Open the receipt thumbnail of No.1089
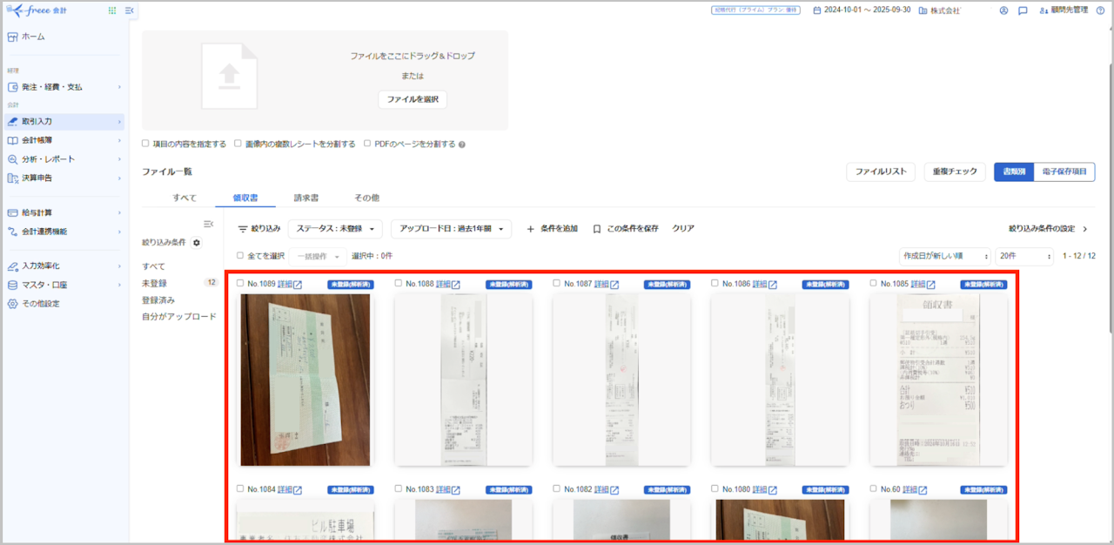Image resolution: width=1114 pixels, height=545 pixels. 305,380
